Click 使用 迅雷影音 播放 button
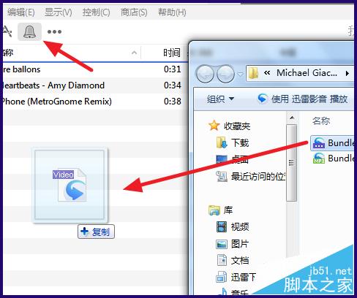Viewport: 357px width, 298px height. 302,99
